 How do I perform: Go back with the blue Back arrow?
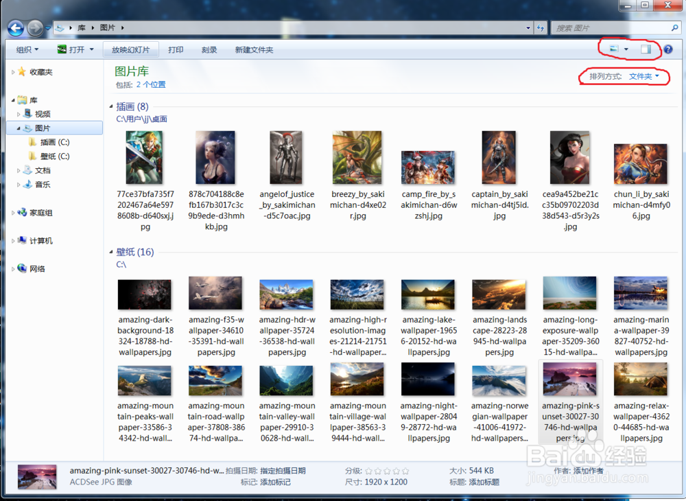click(16, 28)
